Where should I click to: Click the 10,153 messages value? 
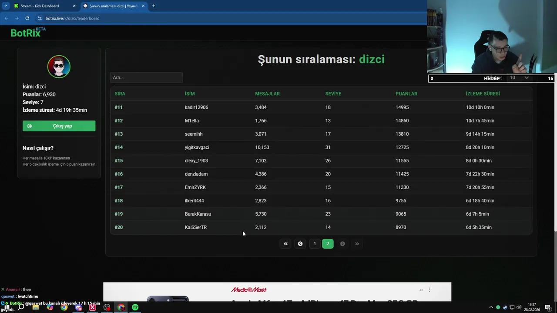click(x=262, y=147)
